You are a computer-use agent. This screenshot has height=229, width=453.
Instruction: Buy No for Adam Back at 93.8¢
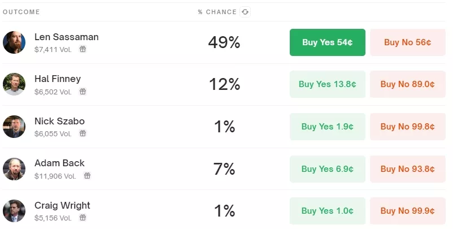407,168
